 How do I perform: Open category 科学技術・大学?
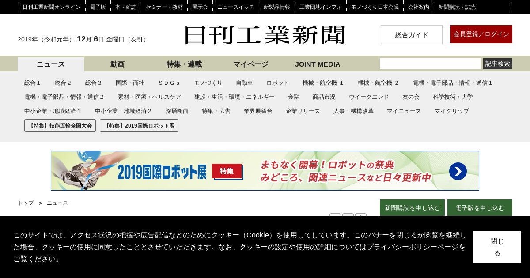[453, 97]
